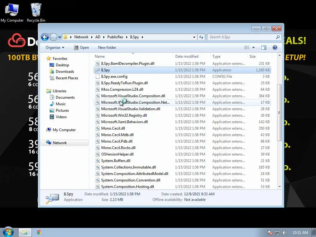Click the Refresh button beside the address bar
The height and width of the screenshot is (237, 316).
[x=201, y=37]
